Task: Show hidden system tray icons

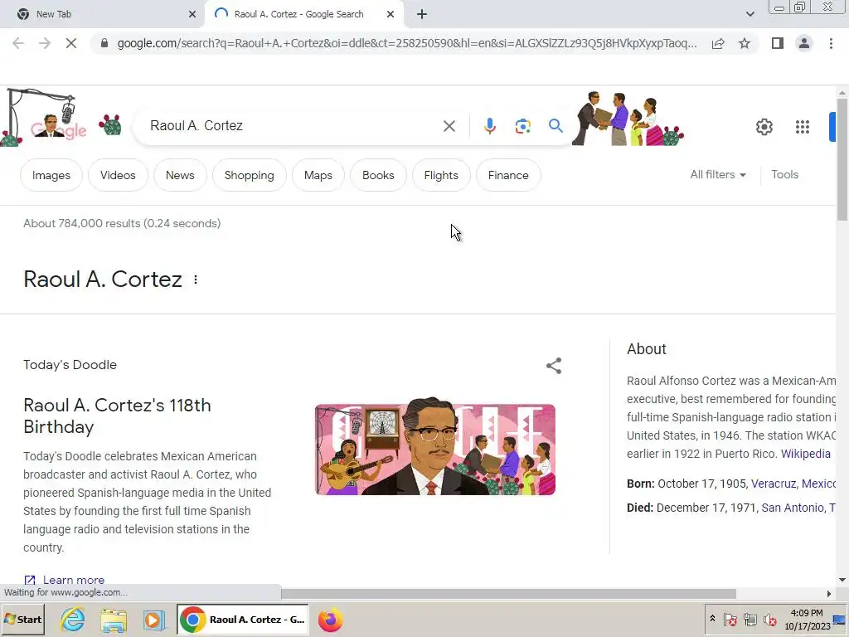Action: tap(712, 619)
